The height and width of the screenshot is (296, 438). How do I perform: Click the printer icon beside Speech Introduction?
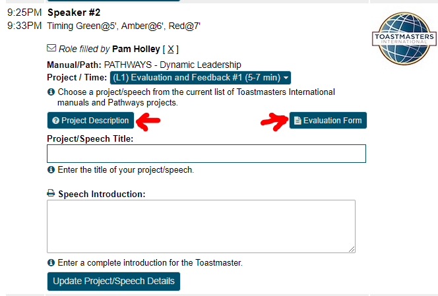click(x=51, y=194)
